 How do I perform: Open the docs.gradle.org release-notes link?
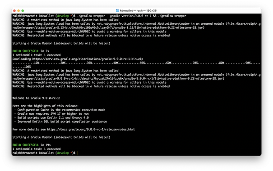(x=91, y=129)
